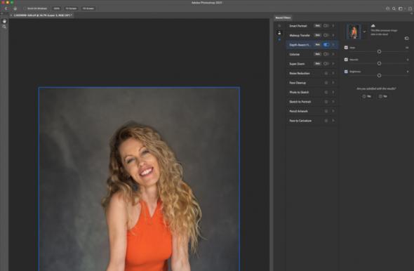414x271 pixels.
Task: Click the share icon at top right corner
Action: (410, 8)
